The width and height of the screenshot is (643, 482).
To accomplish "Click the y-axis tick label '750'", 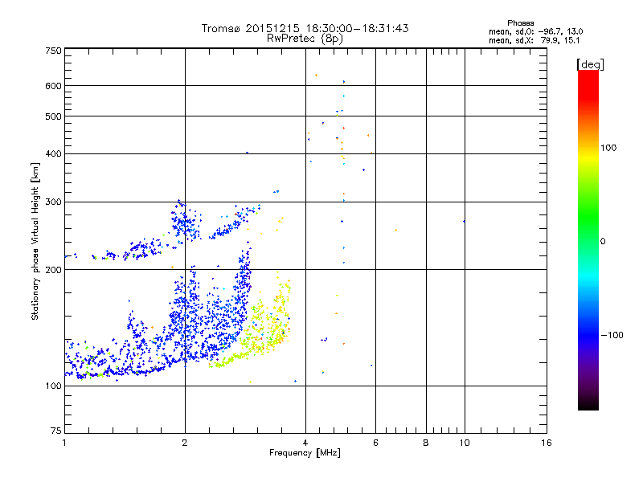I will (x=53, y=51).
